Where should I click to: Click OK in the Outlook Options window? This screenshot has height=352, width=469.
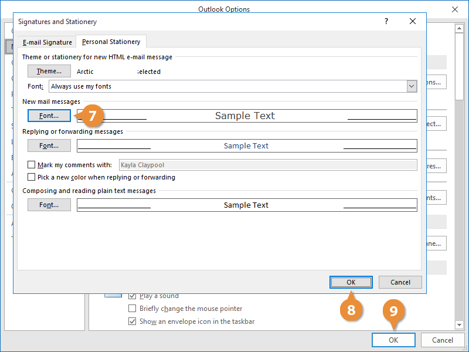click(x=393, y=340)
